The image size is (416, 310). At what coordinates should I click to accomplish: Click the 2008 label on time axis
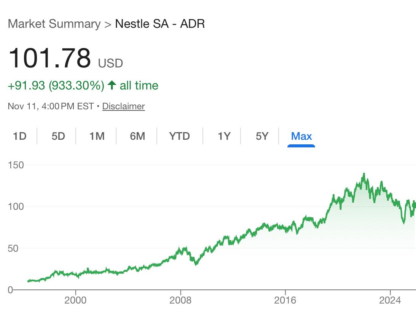180,300
